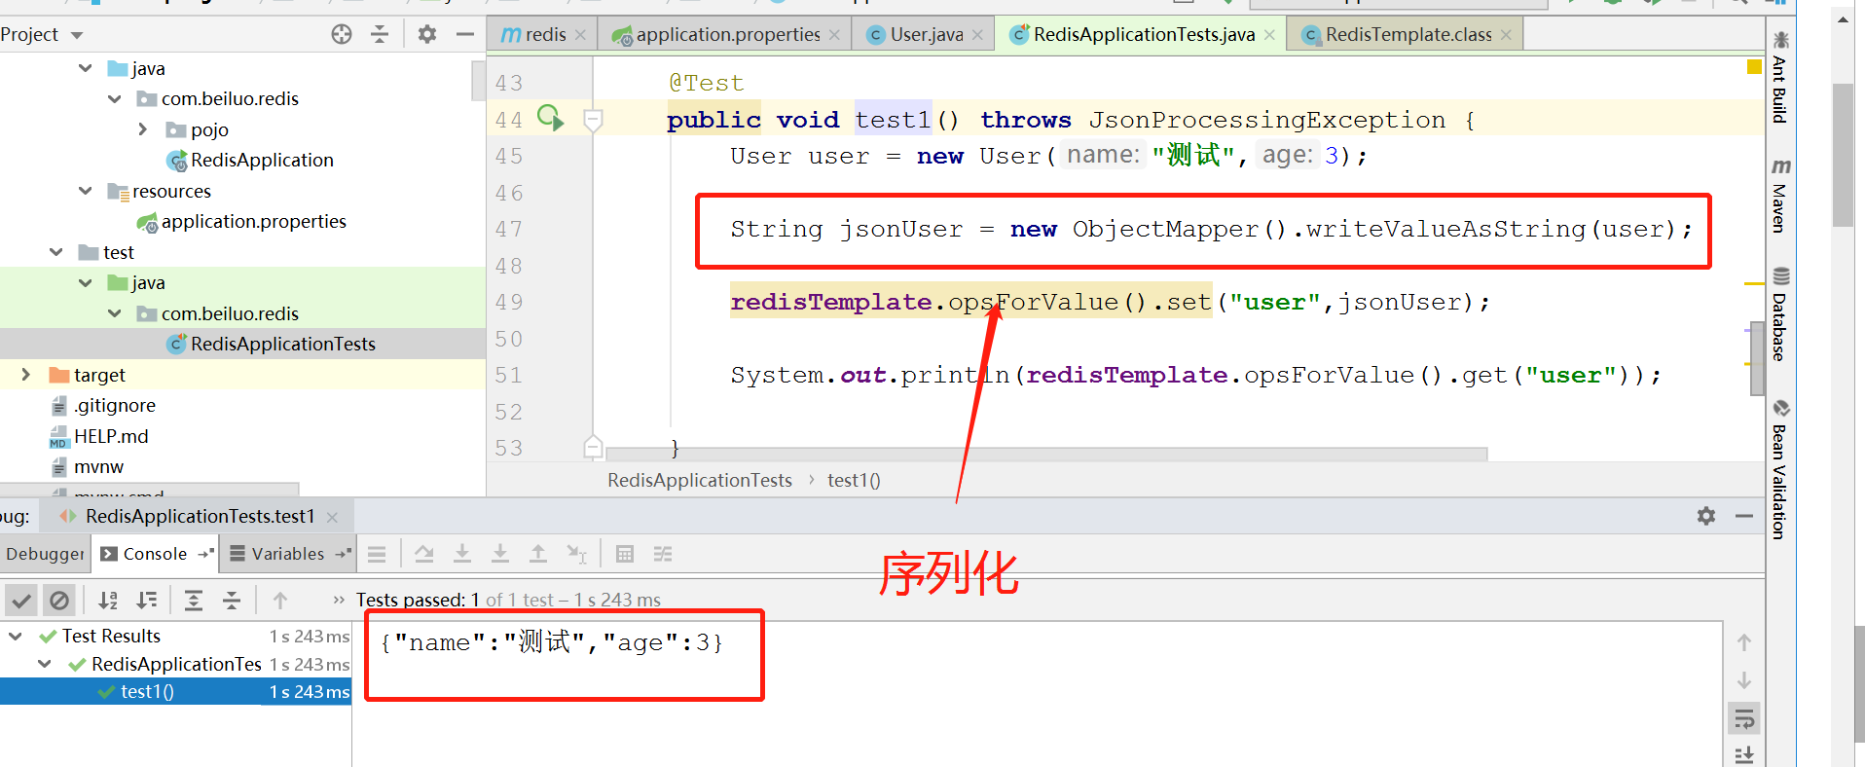Viewport: 1865px width, 767px height.
Task: Fold the test1 method at line 44
Action: click(593, 120)
